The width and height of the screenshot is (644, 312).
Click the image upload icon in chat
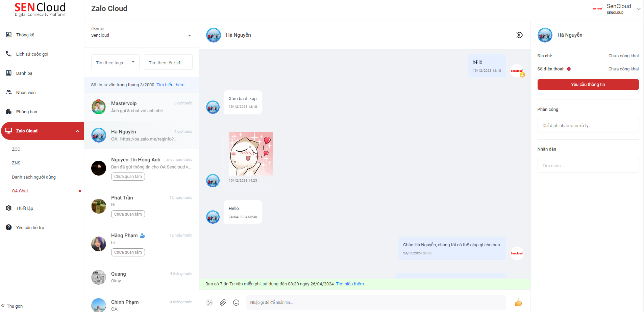[x=209, y=303]
